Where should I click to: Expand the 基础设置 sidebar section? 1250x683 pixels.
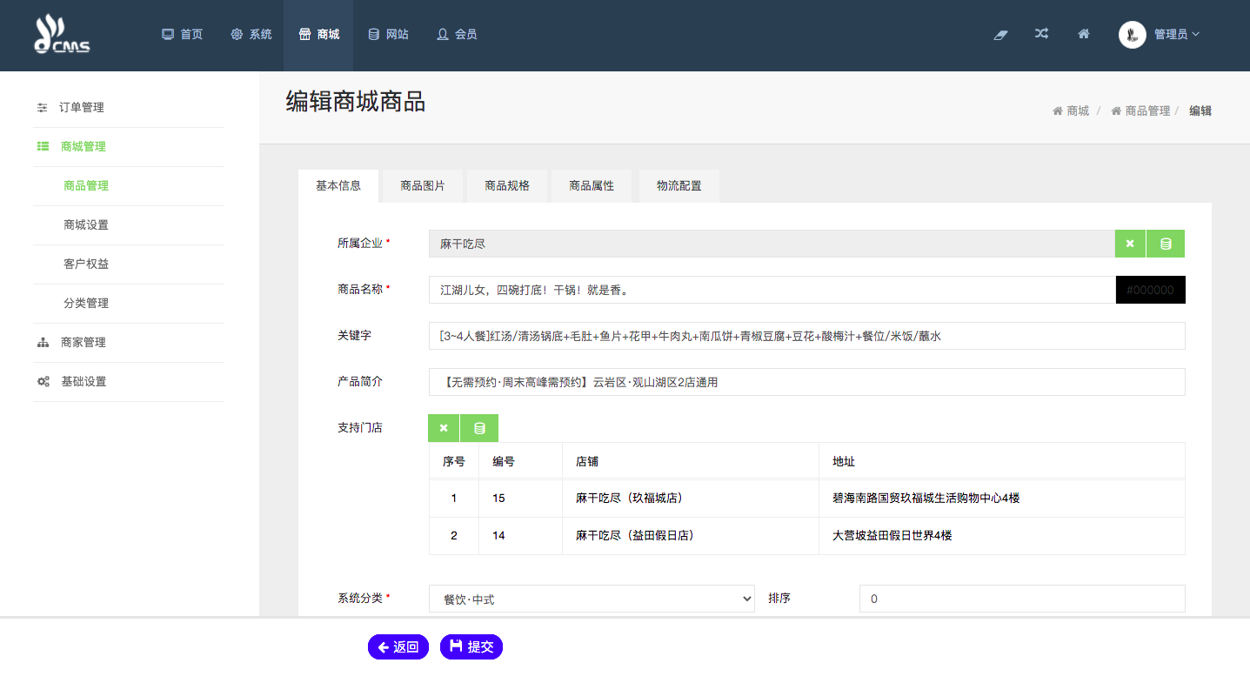coord(83,381)
